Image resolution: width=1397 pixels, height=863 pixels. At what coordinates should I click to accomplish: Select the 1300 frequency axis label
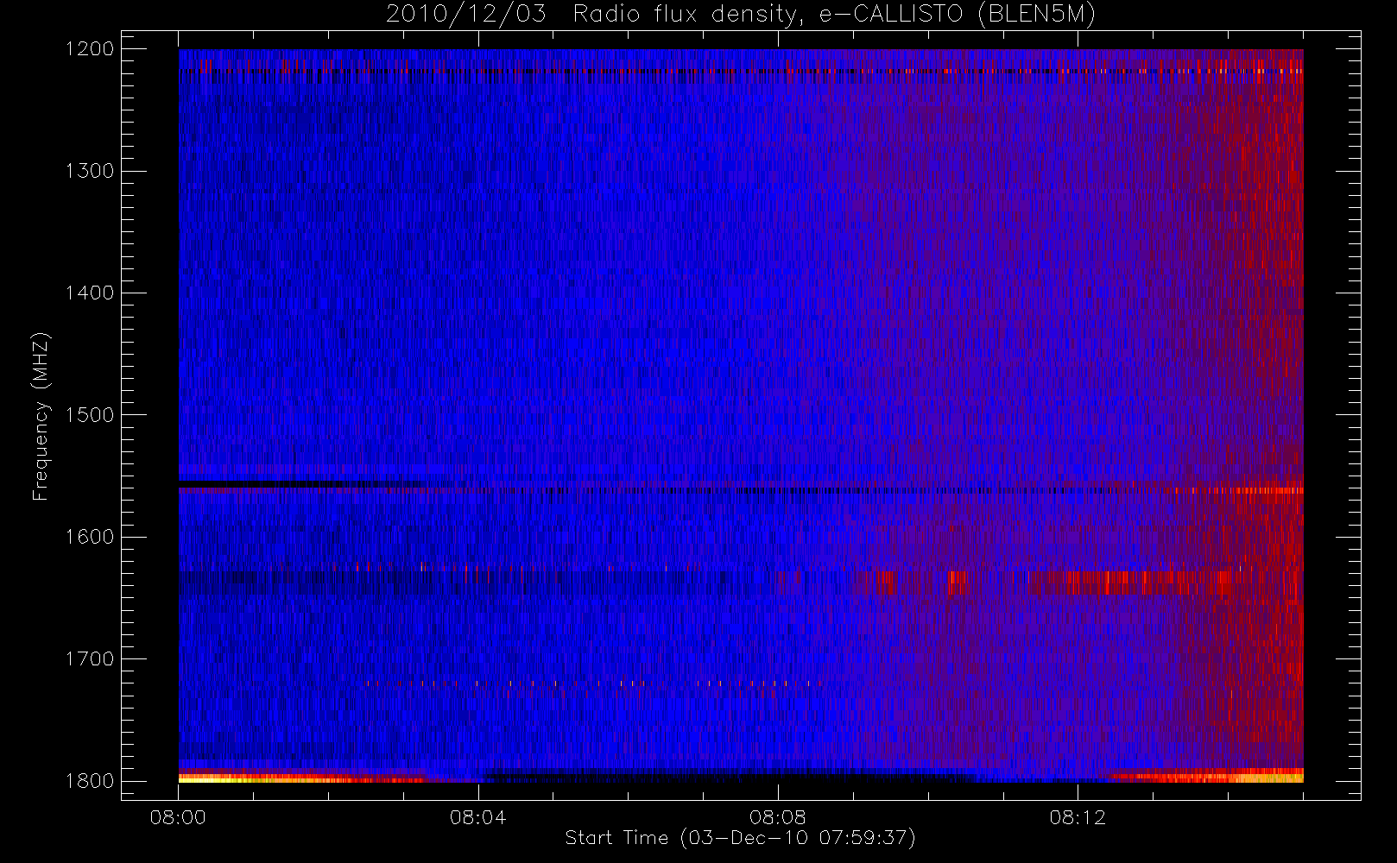point(90,171)
